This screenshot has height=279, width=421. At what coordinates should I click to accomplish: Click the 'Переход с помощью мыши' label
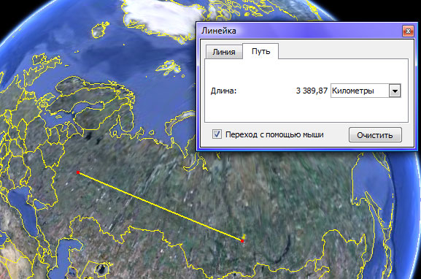click(274, 134)
